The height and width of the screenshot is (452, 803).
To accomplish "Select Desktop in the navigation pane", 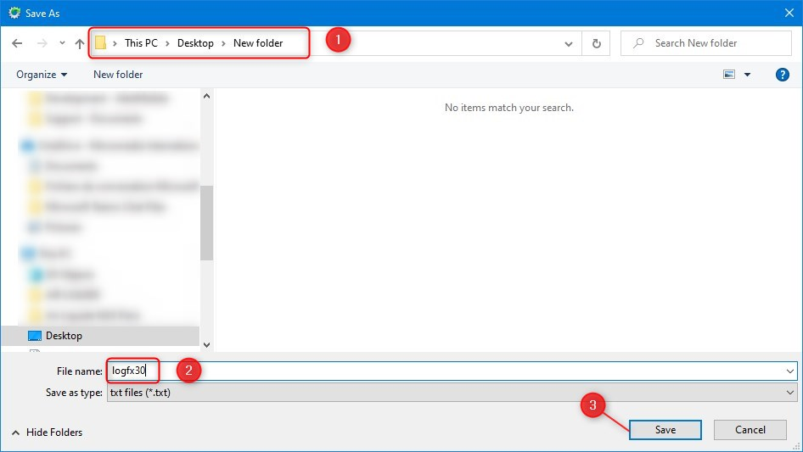I will [x=64, y=336].
